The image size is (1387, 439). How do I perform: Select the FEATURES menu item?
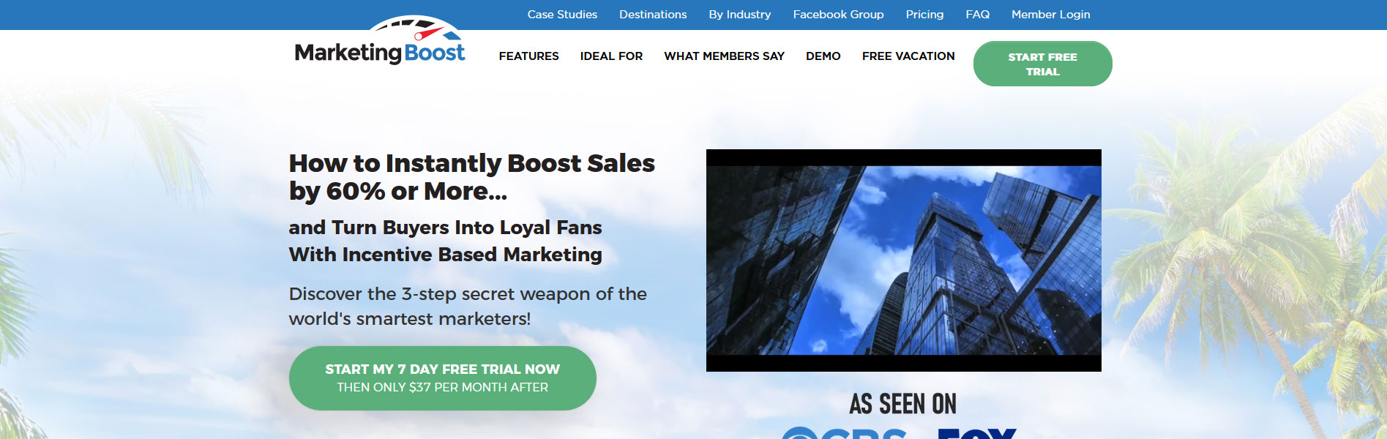pos(528,56)
